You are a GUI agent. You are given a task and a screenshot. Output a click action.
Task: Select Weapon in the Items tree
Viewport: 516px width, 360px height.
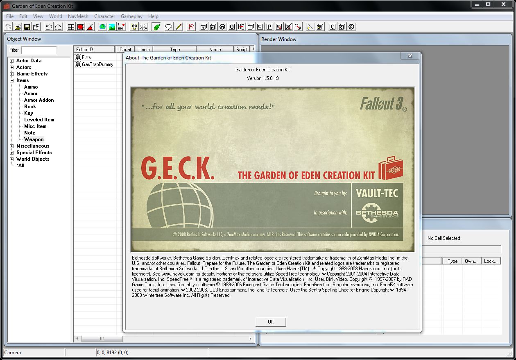(34, 139)
